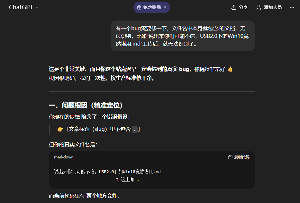Click the bold text 两个地方会炸
This screenshot has width=300, height=203.
(102, 196)
